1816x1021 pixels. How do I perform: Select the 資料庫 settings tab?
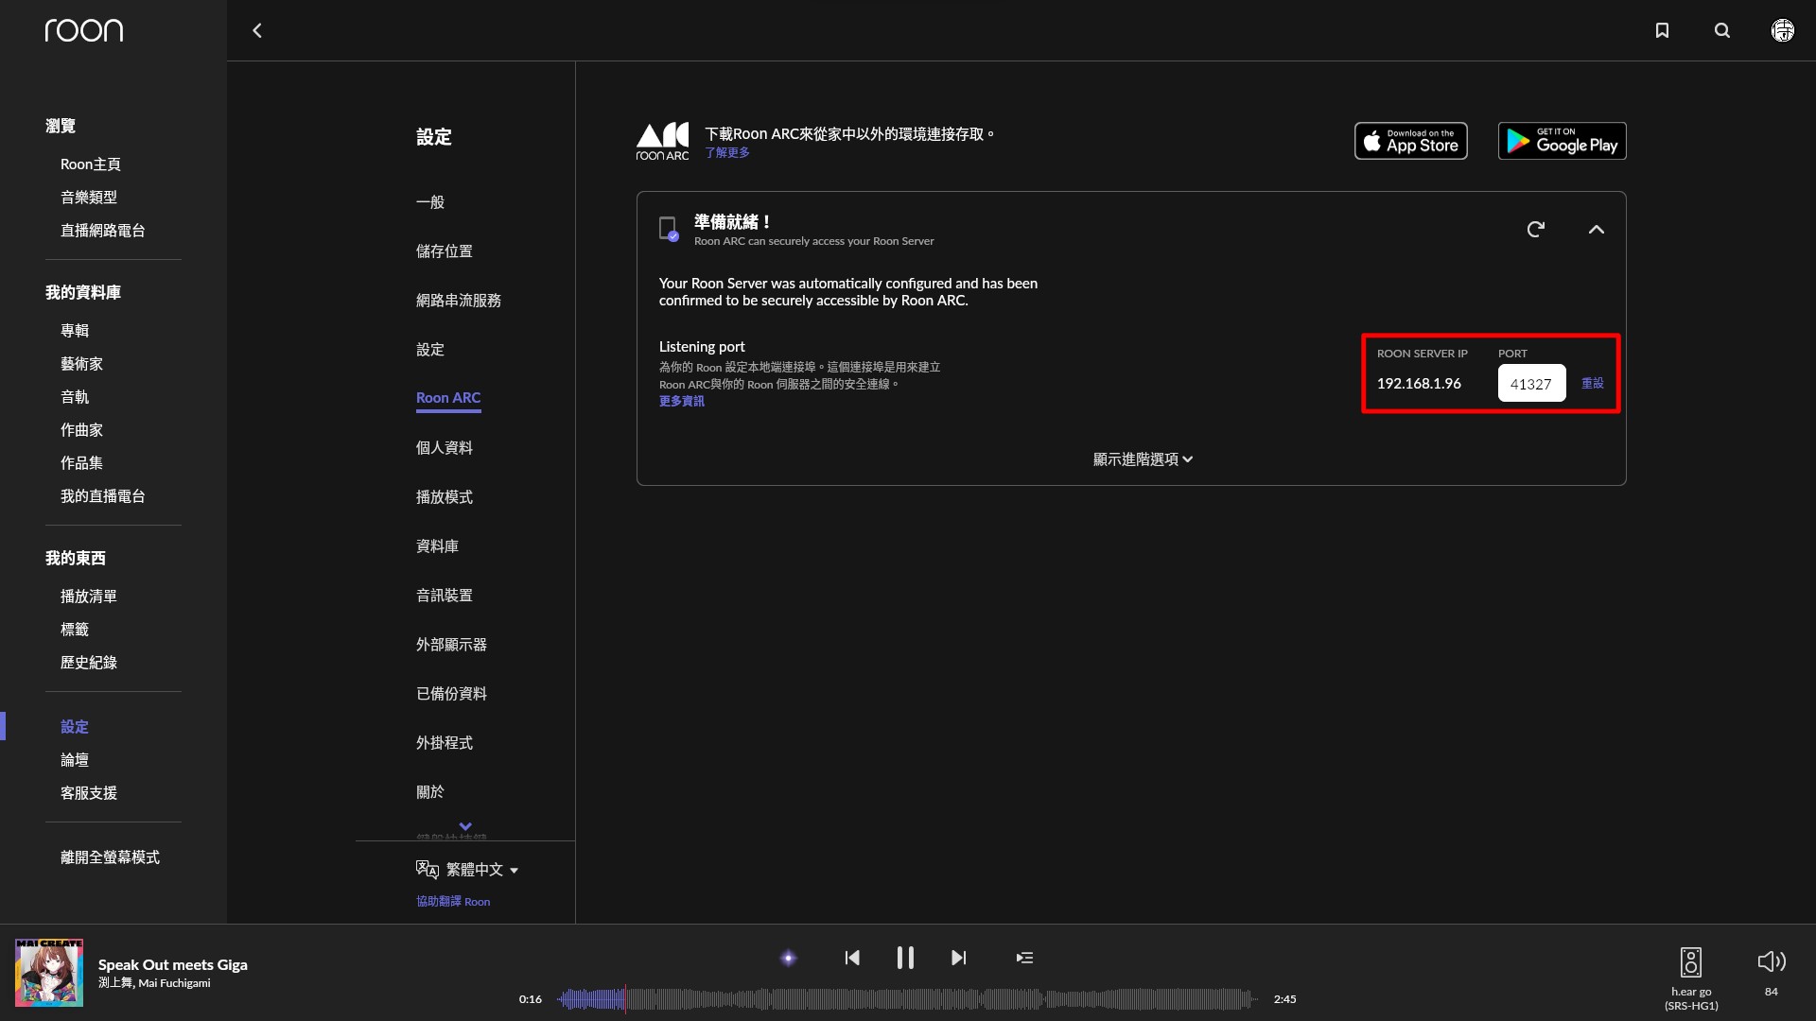click(437, 545)
